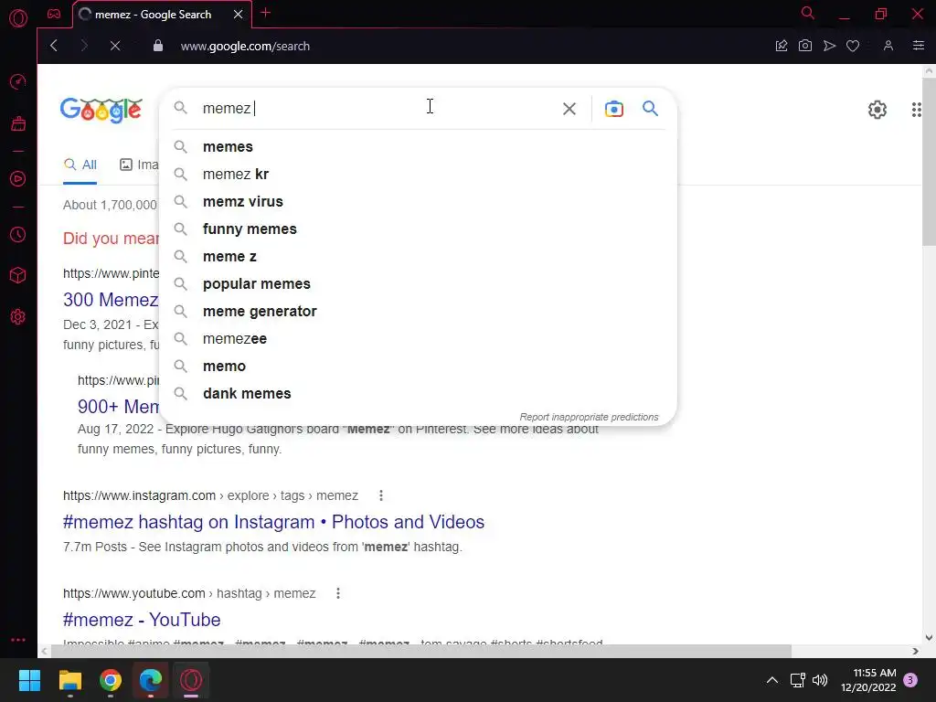Open profile account icon in toolbar
936x702 pixels.
[x=888, y=46]
